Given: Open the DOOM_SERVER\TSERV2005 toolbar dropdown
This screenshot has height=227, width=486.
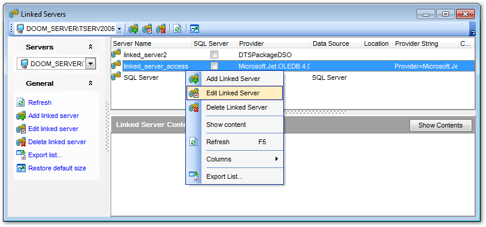Looking at the screenshot, I should point(120,29).
